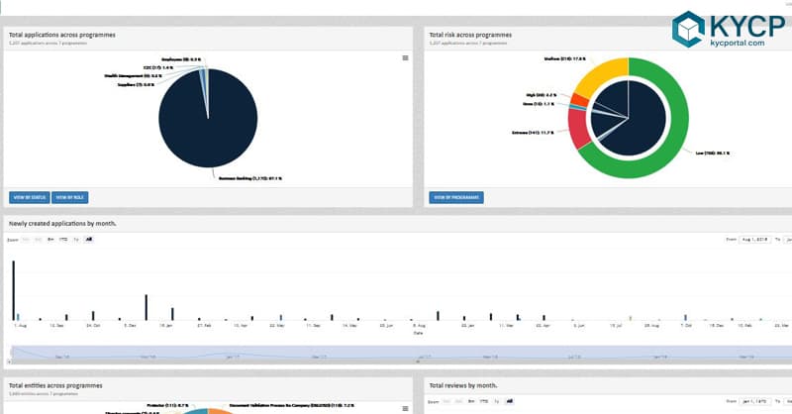Image resolution: width=792 pixels, height=414 pixels.
Task: Edit From date in Newly created applications
Action: click(755, 239)
